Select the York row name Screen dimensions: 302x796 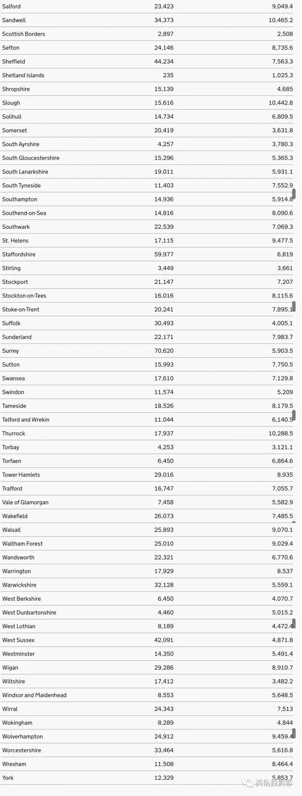[8, 778]
